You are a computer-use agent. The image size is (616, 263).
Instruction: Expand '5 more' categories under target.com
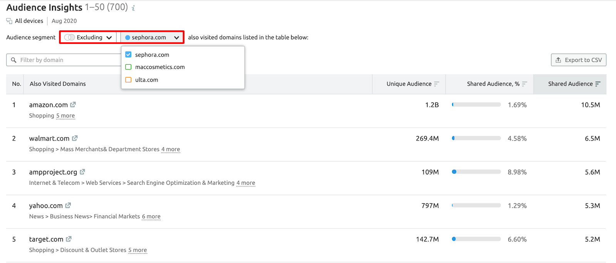(x=137, y=250)
